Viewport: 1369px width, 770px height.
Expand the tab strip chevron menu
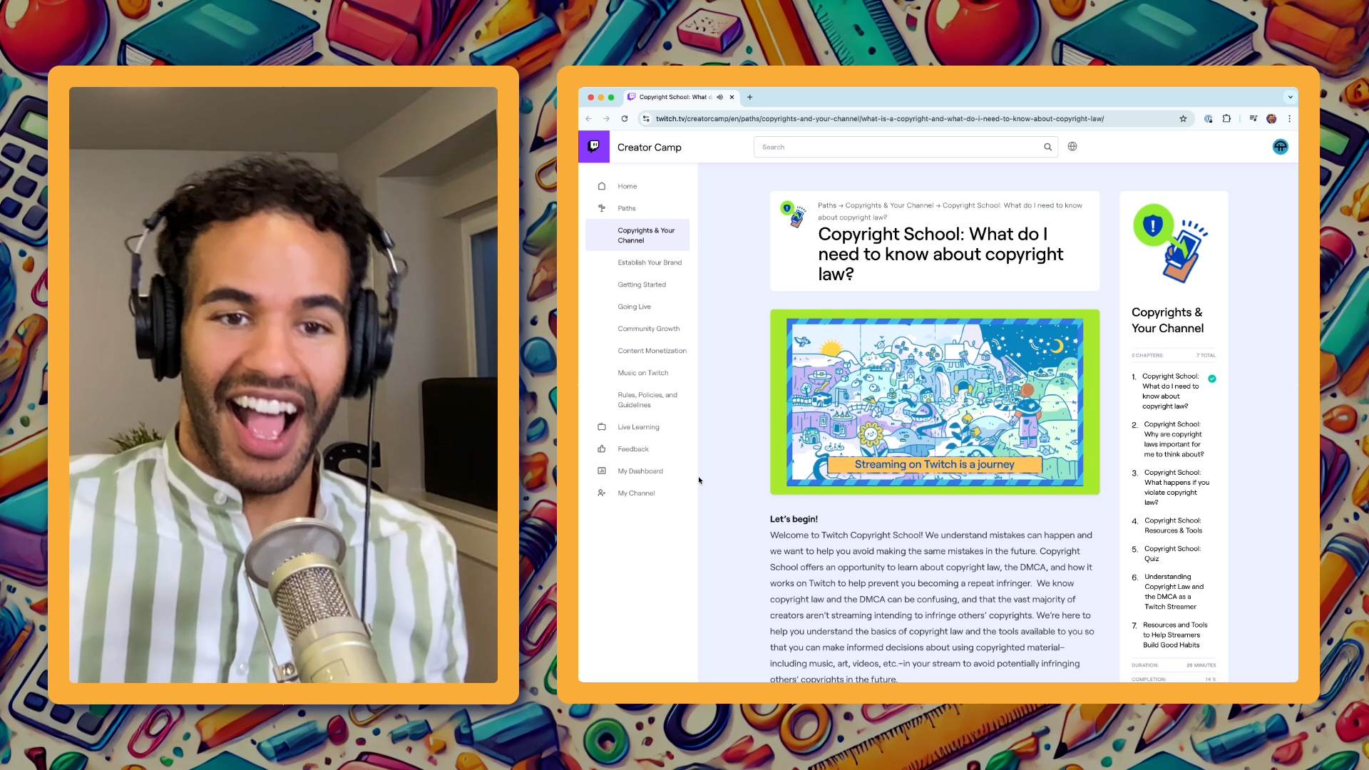1291,97
